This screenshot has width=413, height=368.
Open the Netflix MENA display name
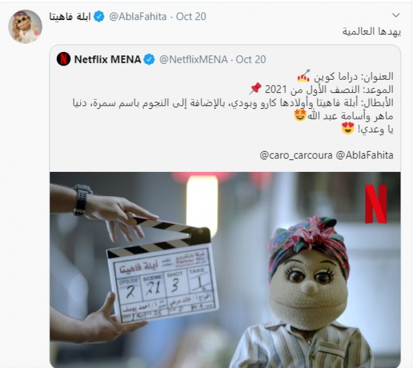tap(107, 60)
